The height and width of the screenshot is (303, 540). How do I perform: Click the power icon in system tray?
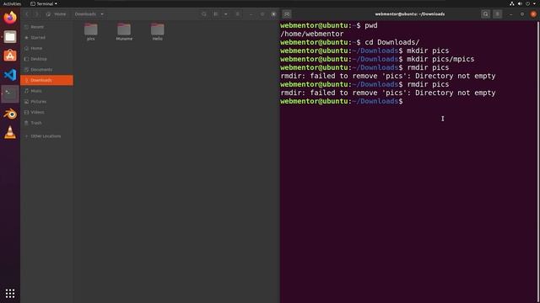pyautogui.click(x=527, y=3)
